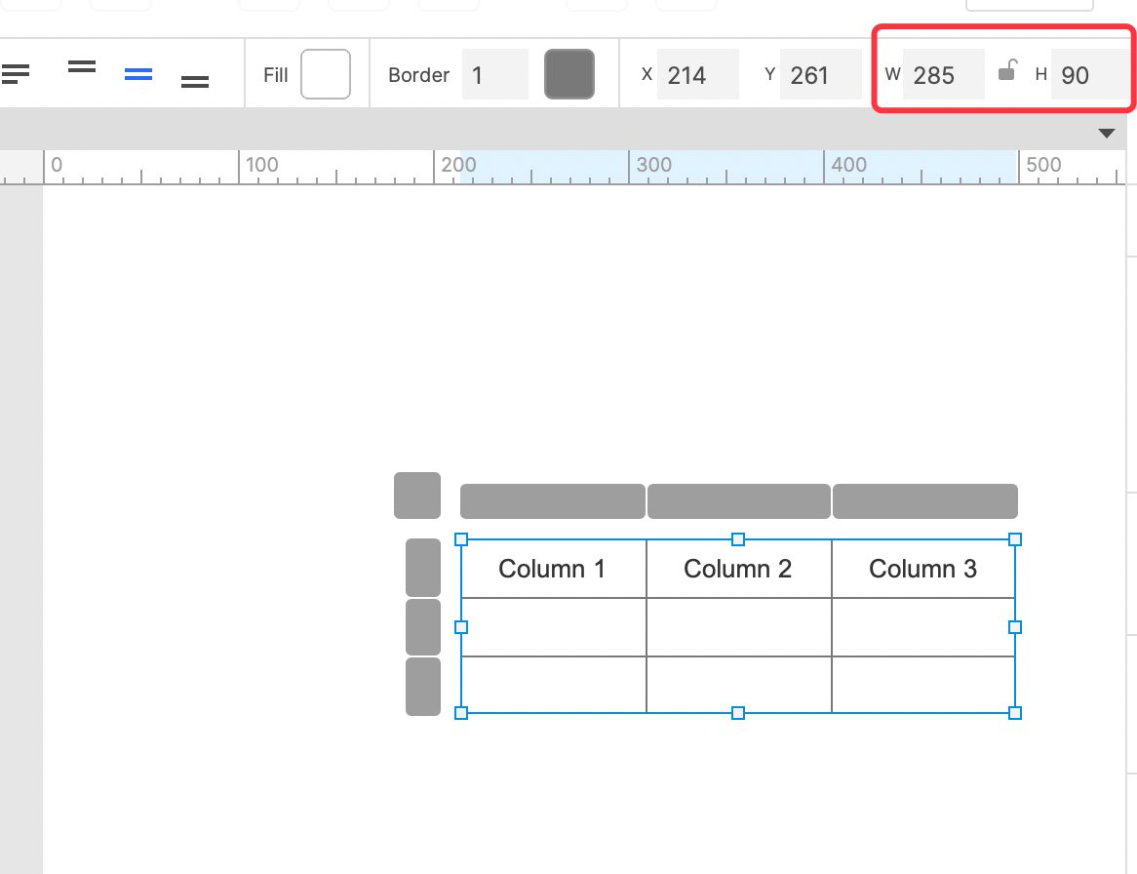Image resolution: width=1137 pixels, height=874 pixels.
Task: Click the X position input field
Action: pyautogui.click(x=697, y=74)
